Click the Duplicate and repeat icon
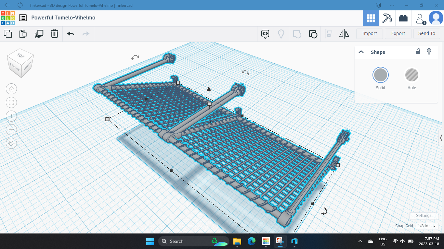 pos(39,34)
